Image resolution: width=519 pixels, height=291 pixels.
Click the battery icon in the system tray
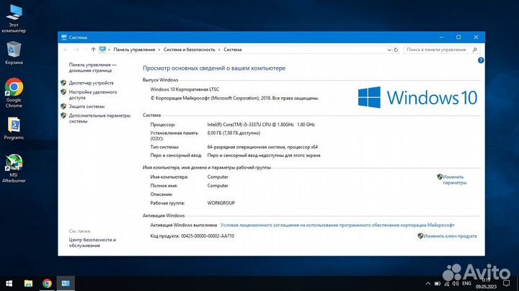[438, 283]
